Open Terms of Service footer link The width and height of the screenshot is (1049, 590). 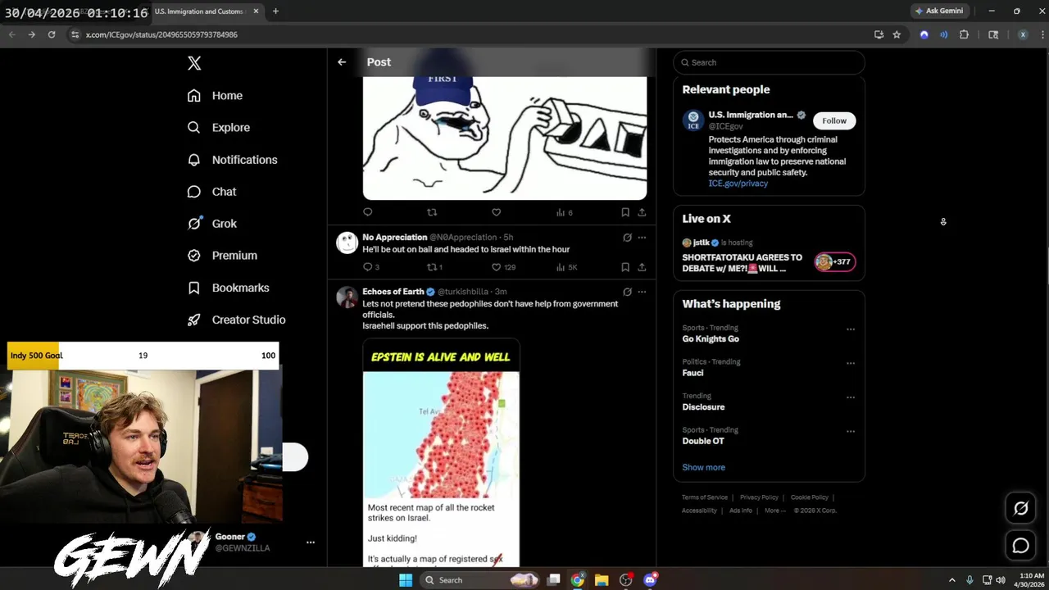(705, 497)
